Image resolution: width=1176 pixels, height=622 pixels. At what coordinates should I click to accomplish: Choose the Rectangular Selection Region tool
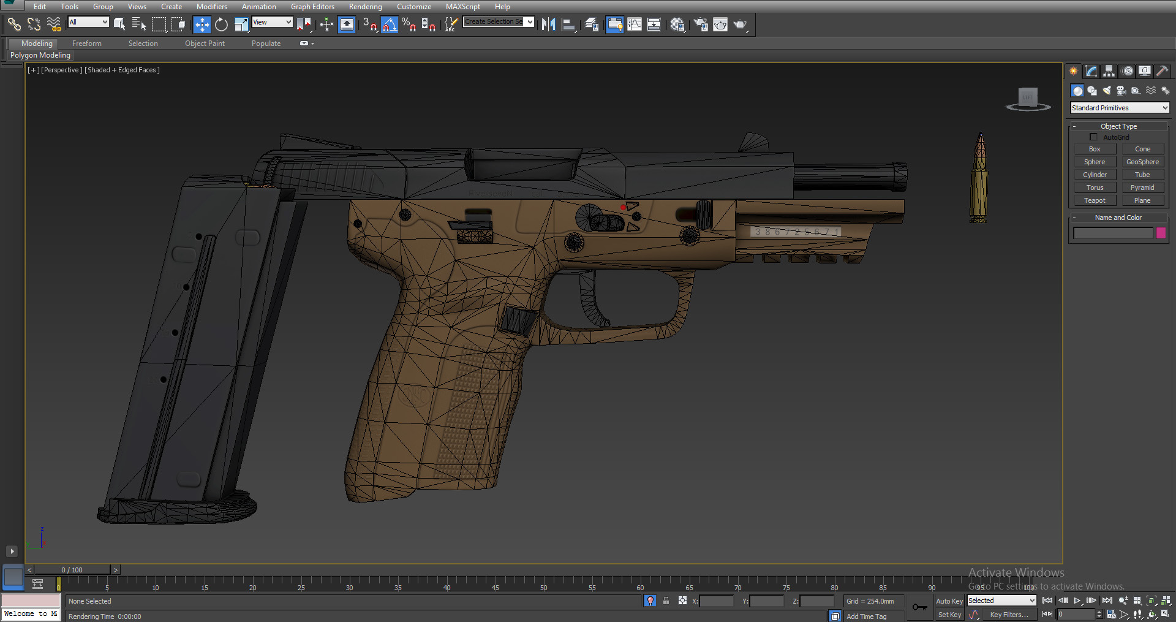pyautogui.click(x=159, y=25)
